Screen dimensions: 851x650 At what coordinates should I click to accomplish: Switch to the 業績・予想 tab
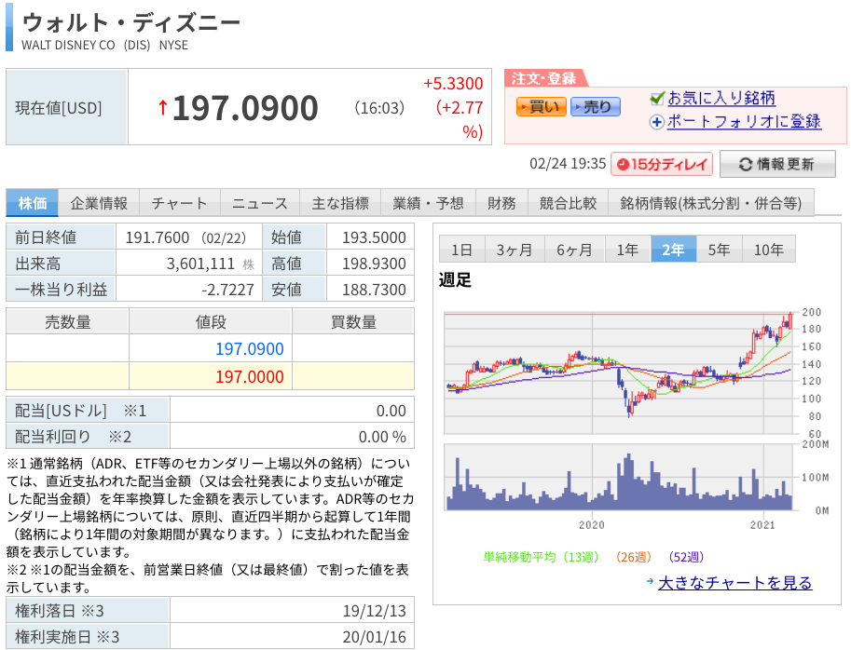pyautogui.click(x=428, y=203)
